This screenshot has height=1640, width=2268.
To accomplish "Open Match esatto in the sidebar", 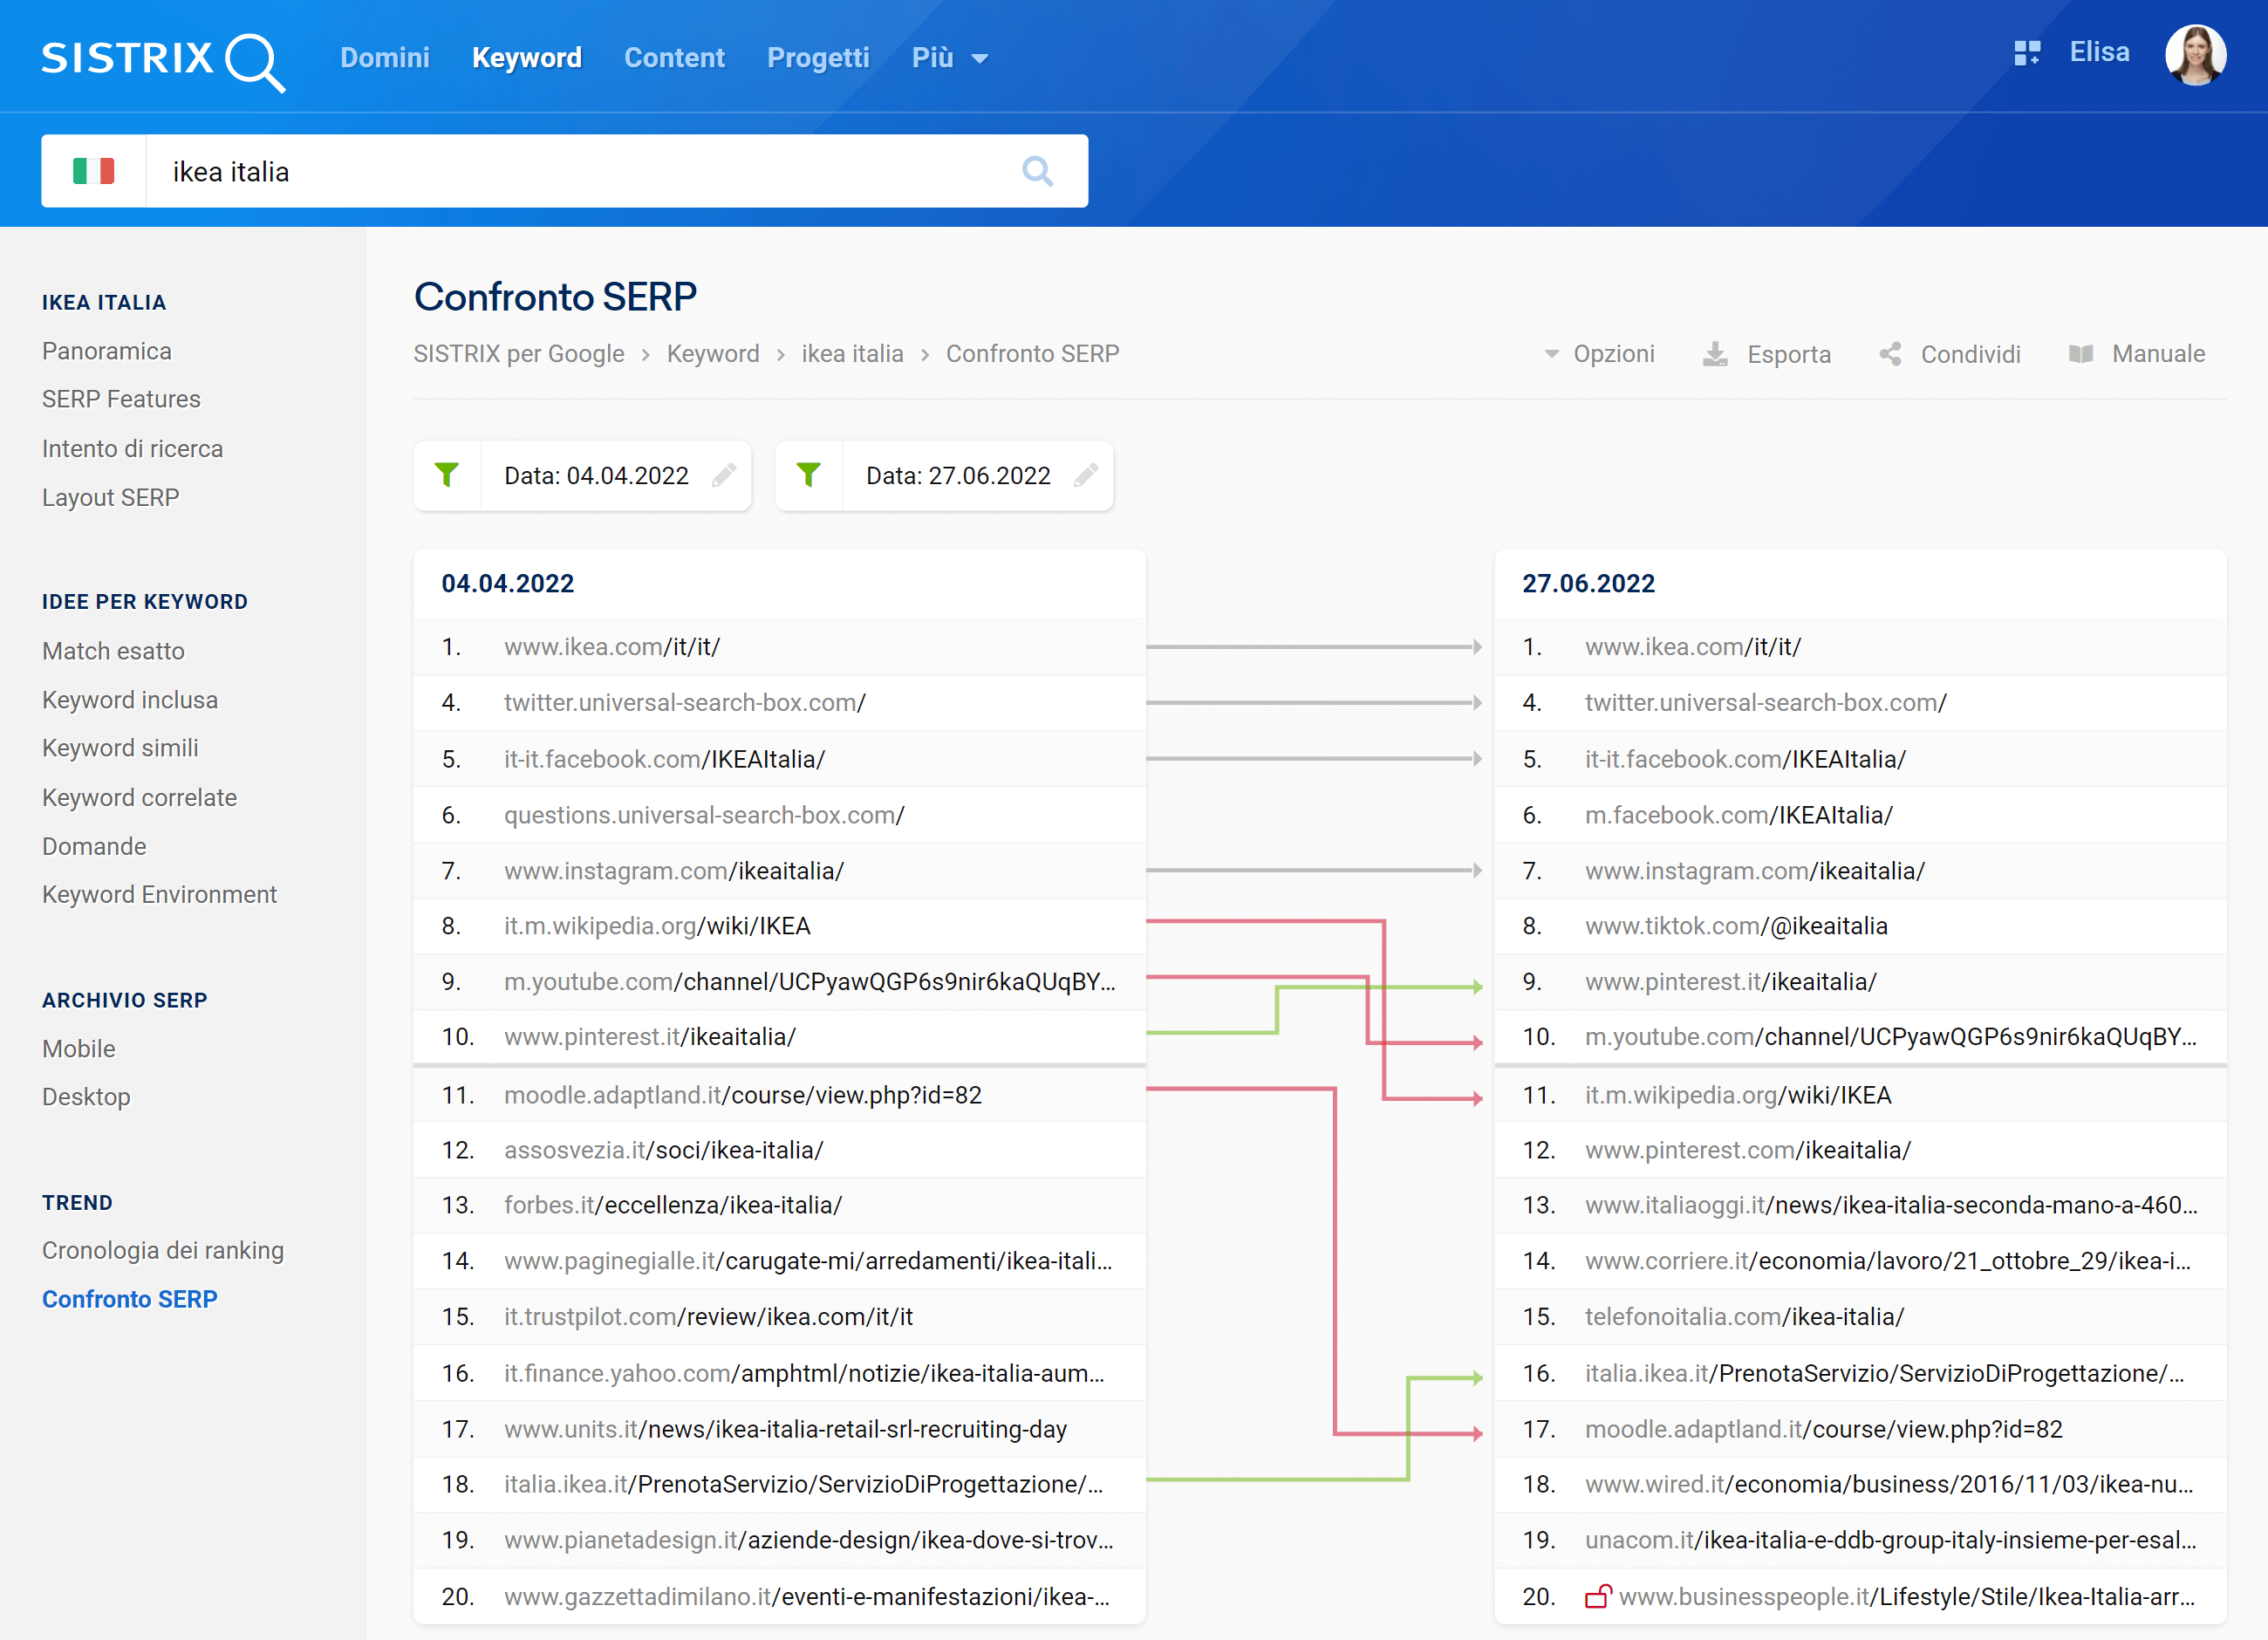I will coord(113,651).
